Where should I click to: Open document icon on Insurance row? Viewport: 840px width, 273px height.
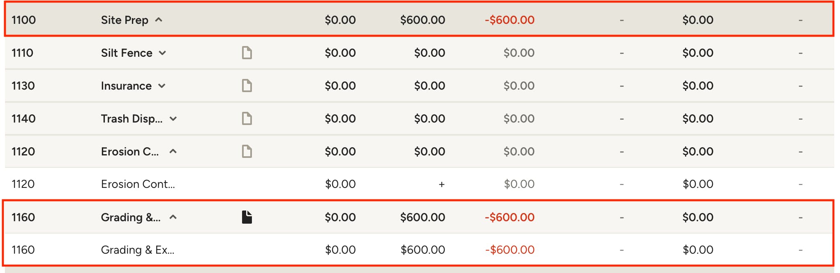(247, 86)
